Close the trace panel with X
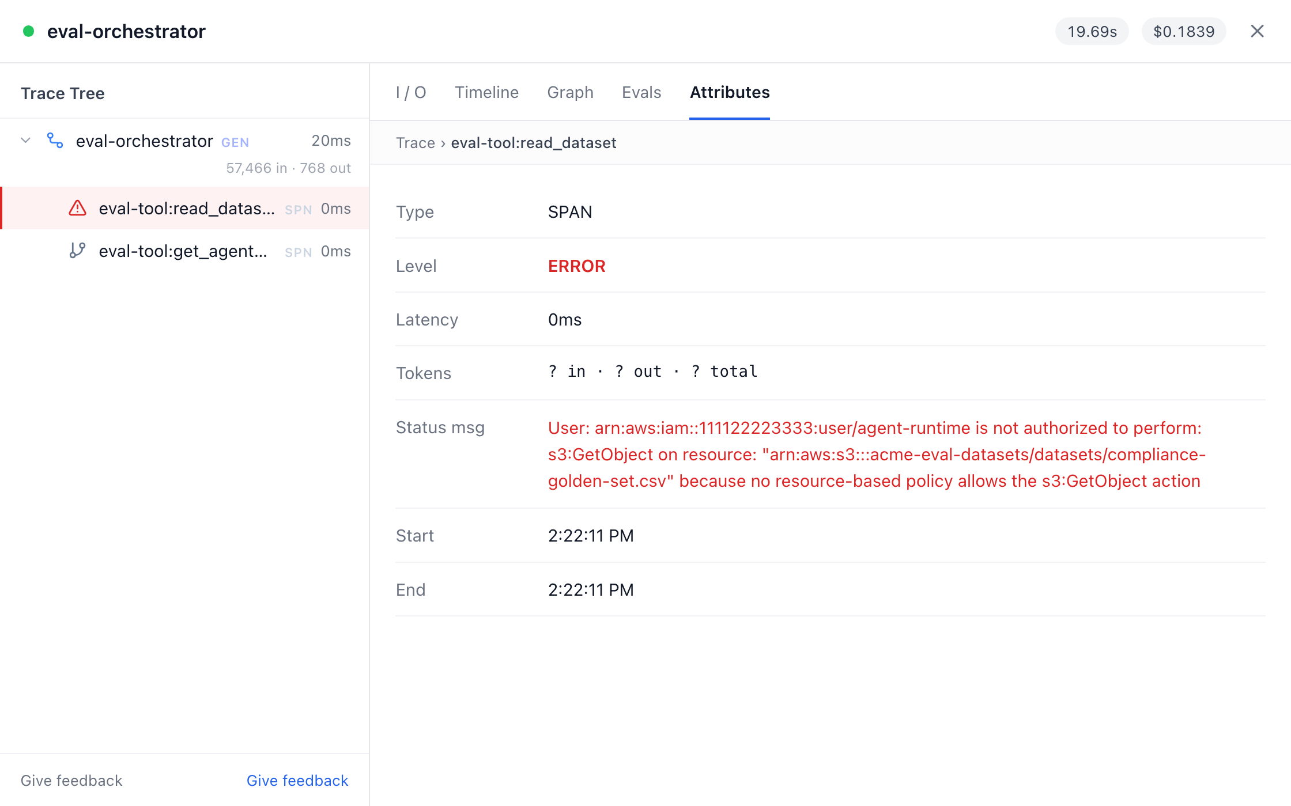 [1257, 31]
